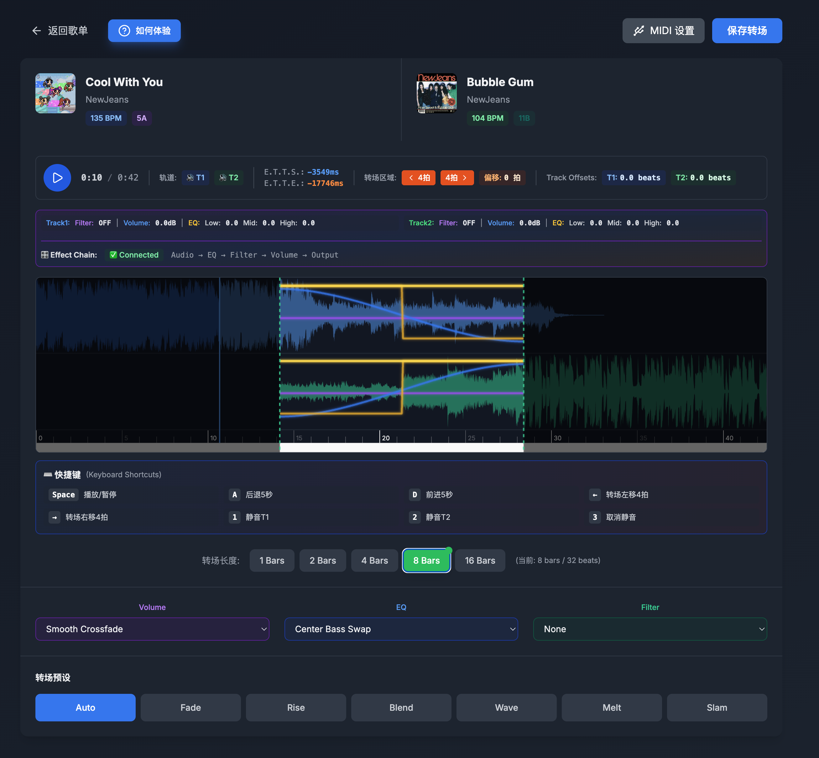Toggle track T2 mute
This screenshot has height=758, width=819.
(229, 177)
